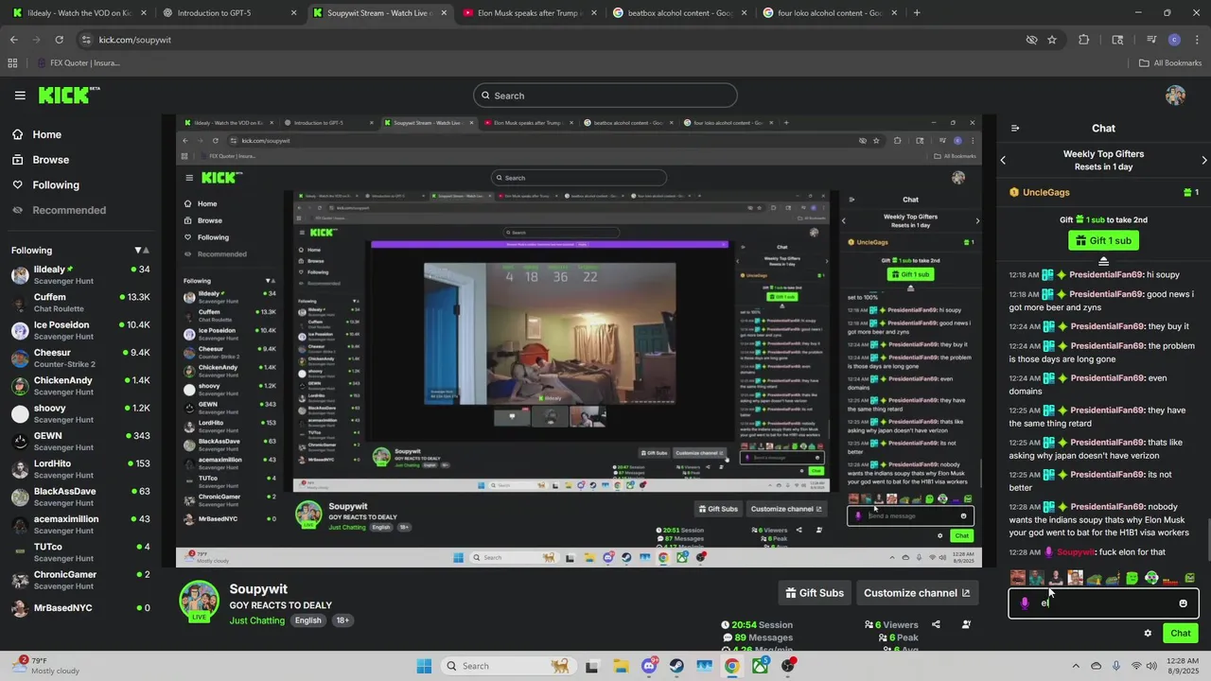The image size is (1211, 681).
Task: Switch to the lildealy VOD browser tab
Action: coord(79,13)
